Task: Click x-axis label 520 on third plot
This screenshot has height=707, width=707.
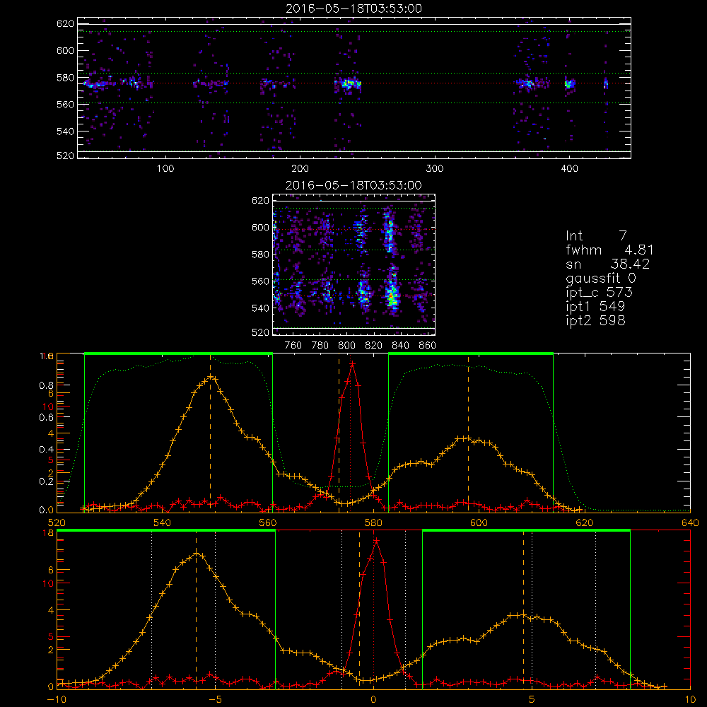Action: coord(57,522)
